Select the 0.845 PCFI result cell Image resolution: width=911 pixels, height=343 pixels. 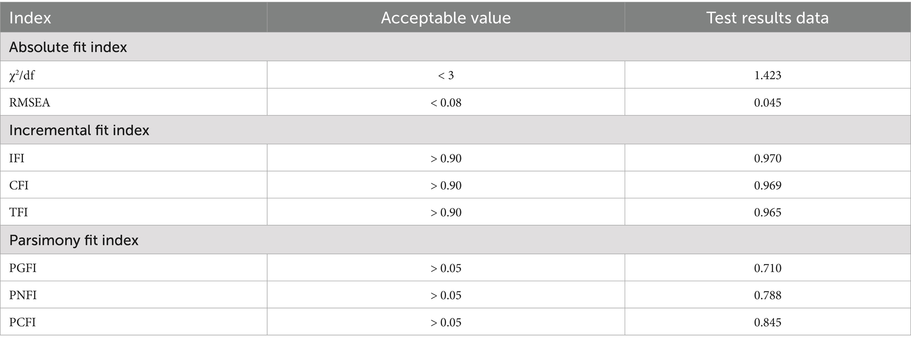point(767,322)
